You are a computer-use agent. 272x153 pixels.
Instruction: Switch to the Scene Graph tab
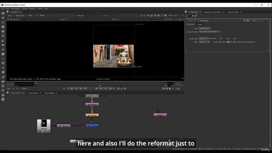[x=233, y=12]
